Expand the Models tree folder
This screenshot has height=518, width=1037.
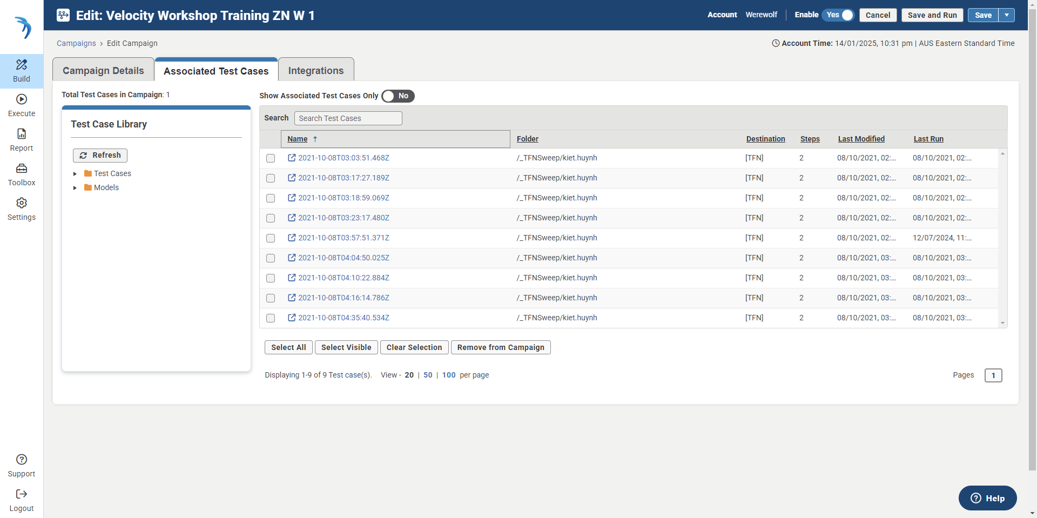(75, 188)
